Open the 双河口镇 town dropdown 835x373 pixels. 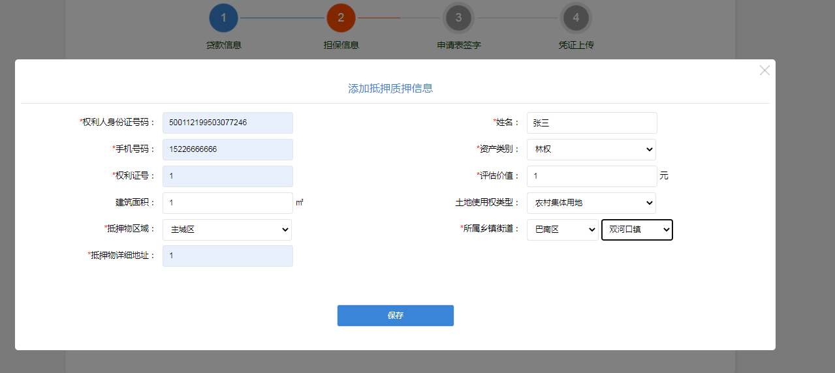[x=637, y=230]
